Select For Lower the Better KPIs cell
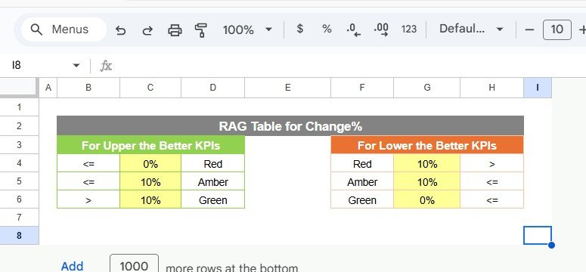 point(426,145)
